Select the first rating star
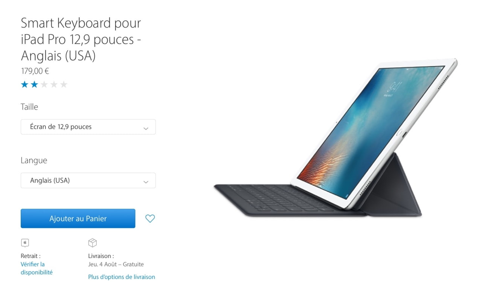 pyautogui.click(x=24, y=84)
